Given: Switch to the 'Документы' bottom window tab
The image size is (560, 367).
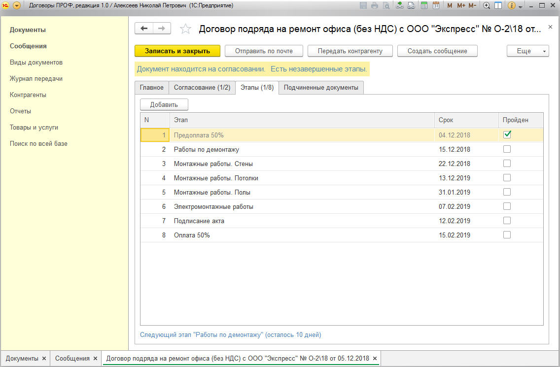Looking at the screenshot, I should tap(22, 359).
